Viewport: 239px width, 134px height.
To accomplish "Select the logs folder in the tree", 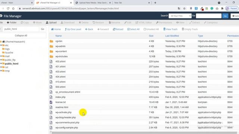I will [7, 49].
